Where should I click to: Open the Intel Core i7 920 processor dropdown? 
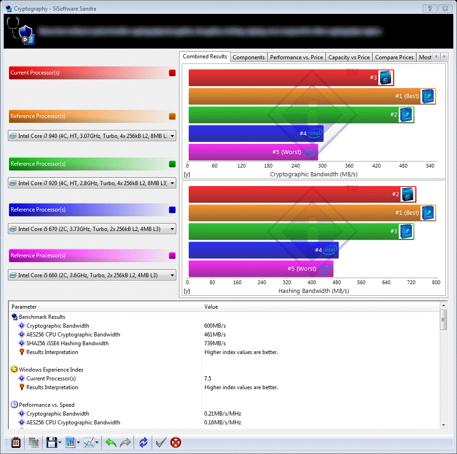coord(92,183)
